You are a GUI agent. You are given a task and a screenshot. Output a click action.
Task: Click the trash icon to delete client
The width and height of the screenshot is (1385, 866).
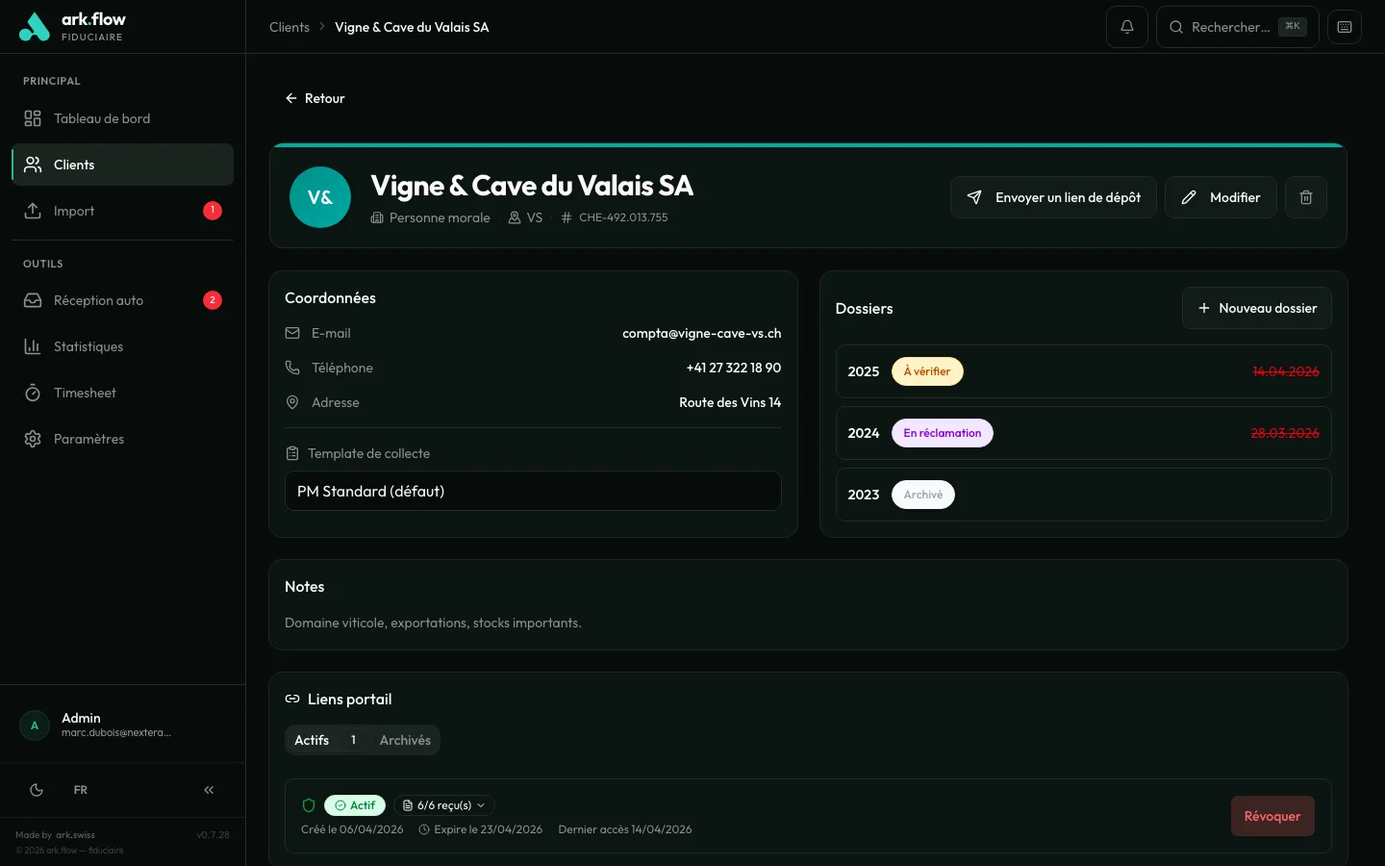tap(1305, 197)
